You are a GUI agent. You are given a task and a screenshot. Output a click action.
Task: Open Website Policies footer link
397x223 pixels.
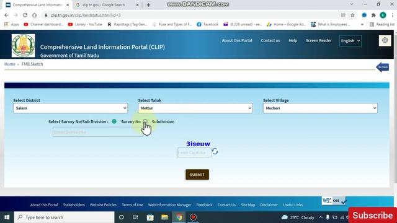[x=103, y=205]
